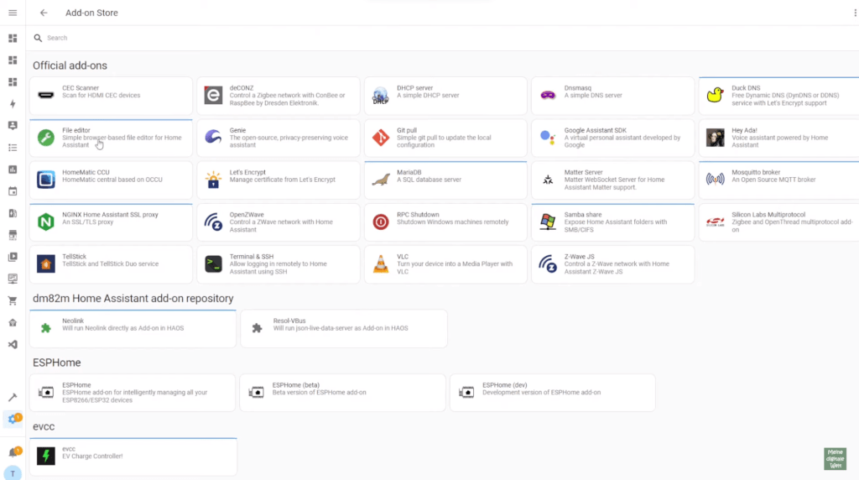This screenshot has width=859, height=480.
Task: Choose ESPHome (beta) add-on
Action: pyautogui.click(x=342, y=393)
